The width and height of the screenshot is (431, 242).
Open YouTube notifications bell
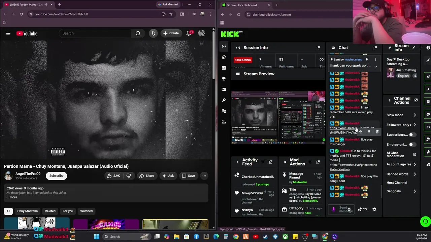[x=189, y=33]
